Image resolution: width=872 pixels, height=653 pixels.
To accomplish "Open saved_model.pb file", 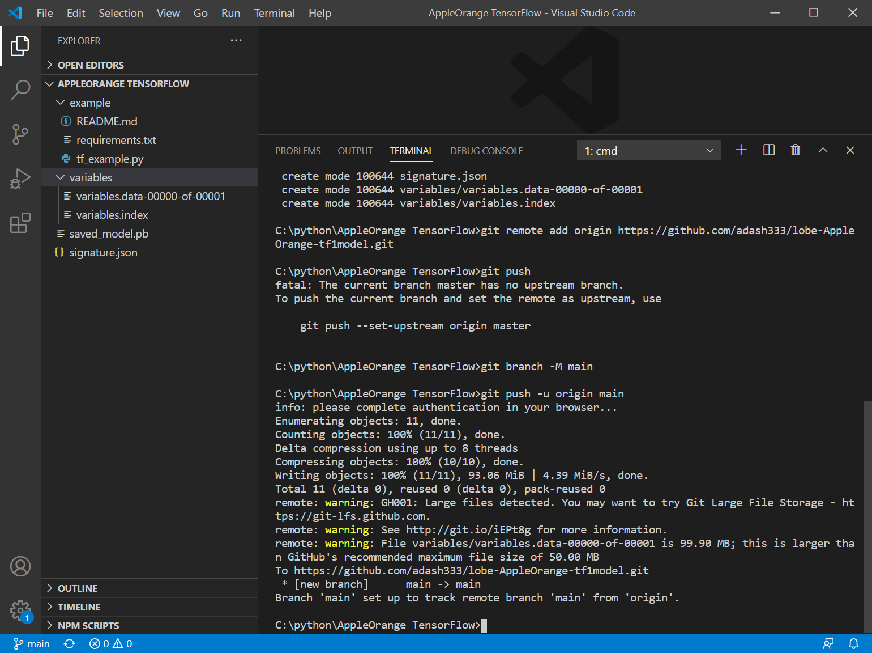I will pyautogui.click(x=149, y=234).
